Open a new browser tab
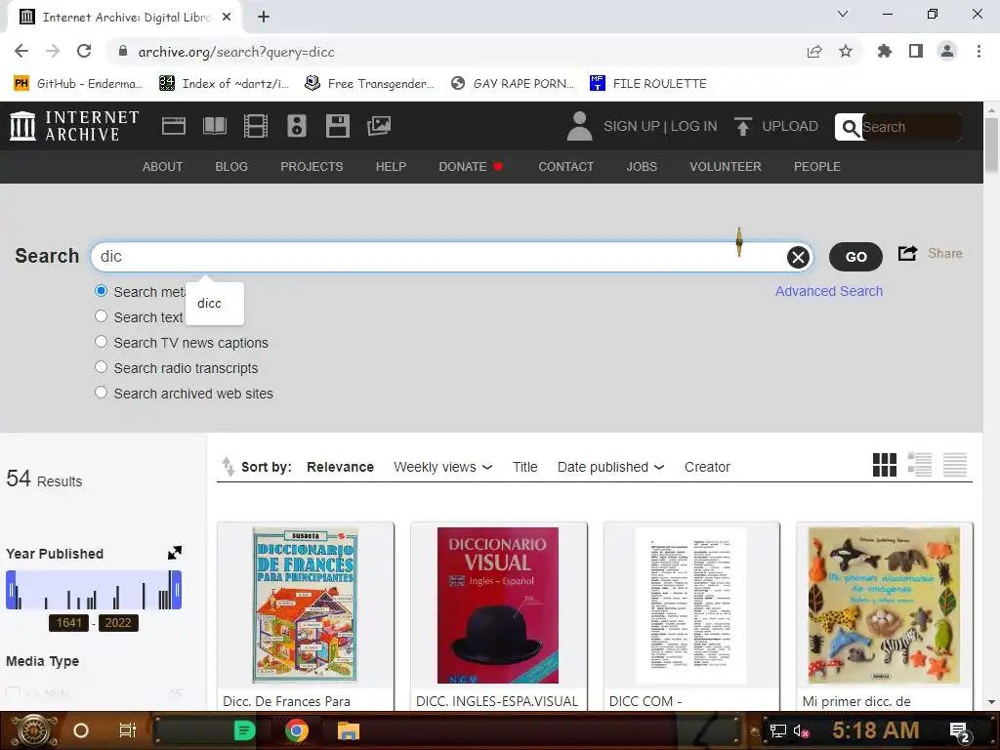This screenshot has height=750, width=1000. tap(264, 18)
